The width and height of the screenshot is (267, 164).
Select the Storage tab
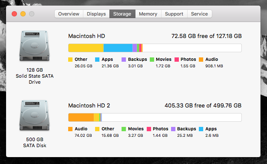click(x=122, y=14)
